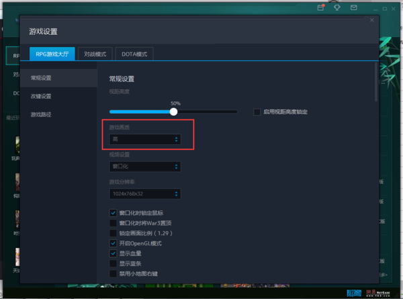This screenshot has height=299, width=403.
Task: Expand the 游戏画质 quality dropdown
Action: [x=145, y=139]
